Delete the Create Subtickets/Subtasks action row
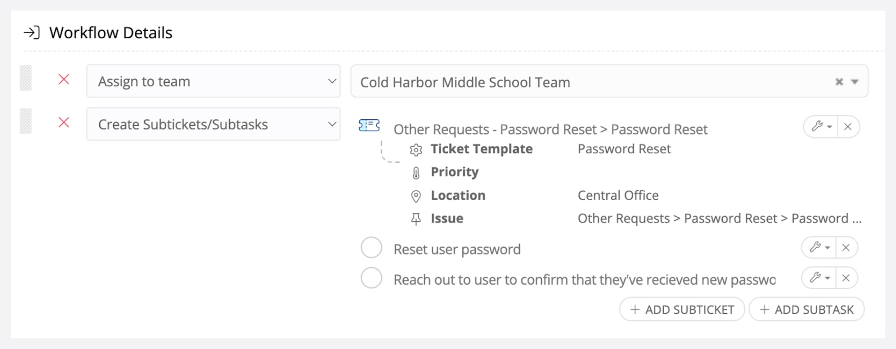 click(x=64, y=123)
